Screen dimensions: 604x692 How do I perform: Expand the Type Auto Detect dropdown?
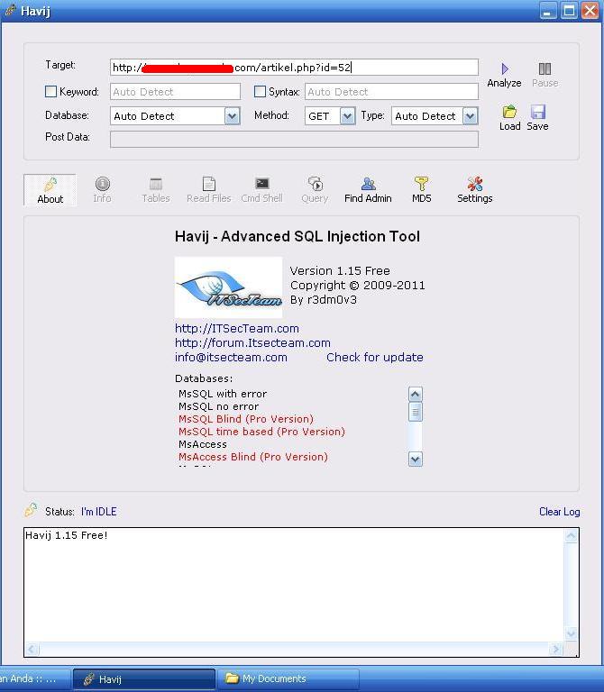point(471,116)
